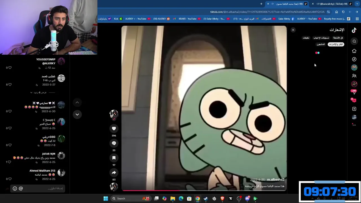Open Microsoft Edge from taskbar
This screenshot has height=203, width=361.
181,198
